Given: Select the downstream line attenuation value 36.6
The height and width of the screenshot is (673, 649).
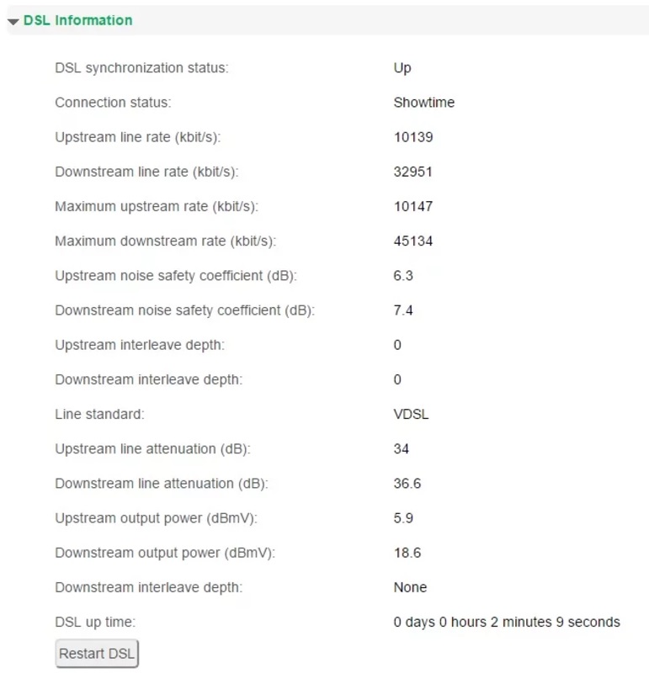Looking at the screenshot, I should click(407, 484).
